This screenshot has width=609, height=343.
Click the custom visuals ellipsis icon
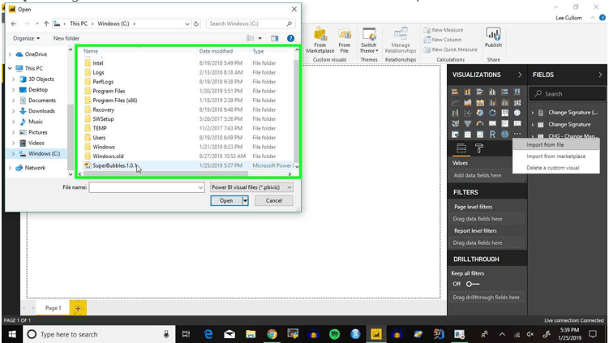coord(517,134)
